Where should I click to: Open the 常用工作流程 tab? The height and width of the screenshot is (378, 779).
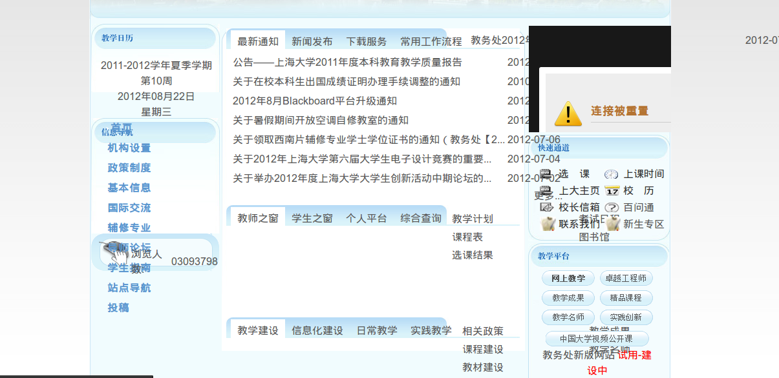431,41
